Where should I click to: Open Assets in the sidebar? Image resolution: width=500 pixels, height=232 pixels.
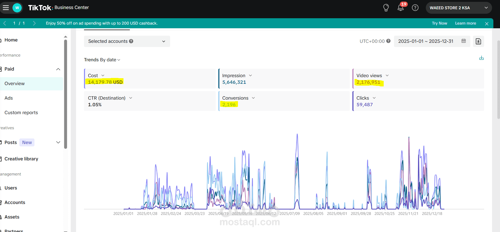click(x=12, y=217)
